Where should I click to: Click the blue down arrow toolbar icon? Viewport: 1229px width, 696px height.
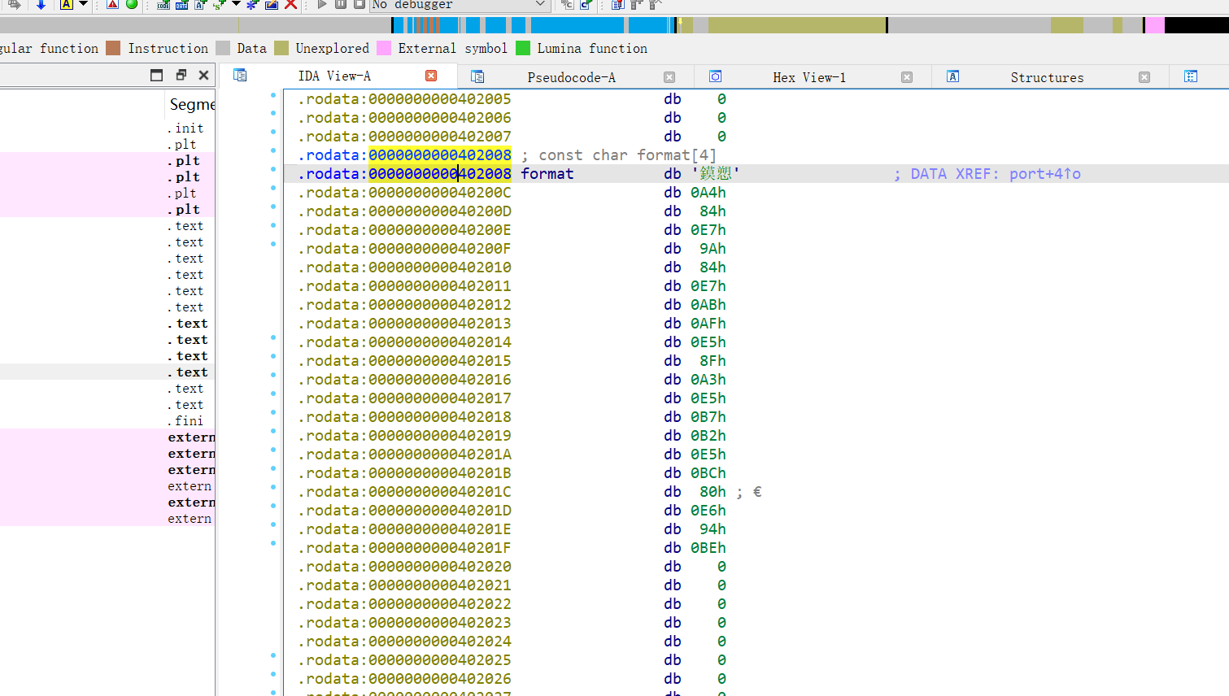click(41, 5)
